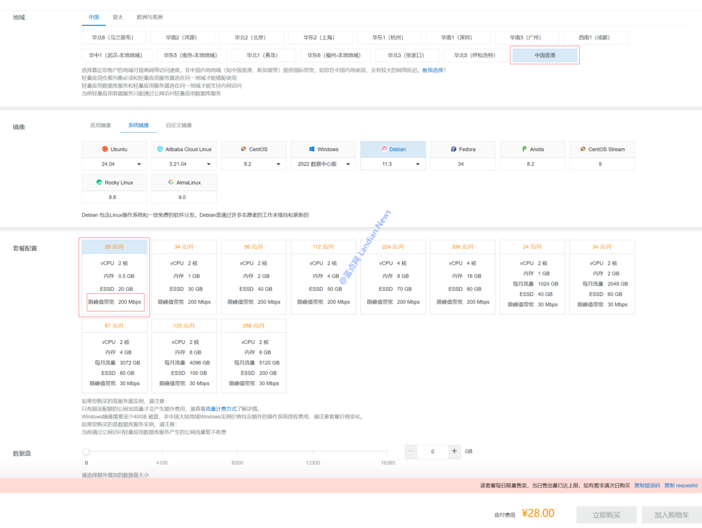This screenshot has width=702, height=528.
Task: Click the data disk slider handle
Action: pyautogui.click(x=86, y=451)
